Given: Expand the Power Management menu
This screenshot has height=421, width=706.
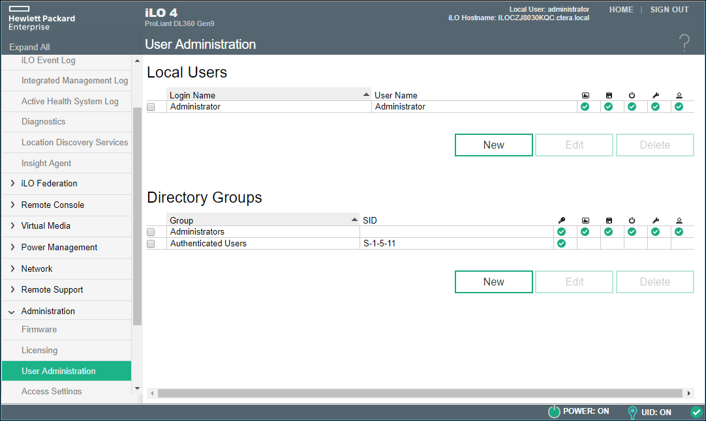Looking at the screenshot, I should [12, 247].
